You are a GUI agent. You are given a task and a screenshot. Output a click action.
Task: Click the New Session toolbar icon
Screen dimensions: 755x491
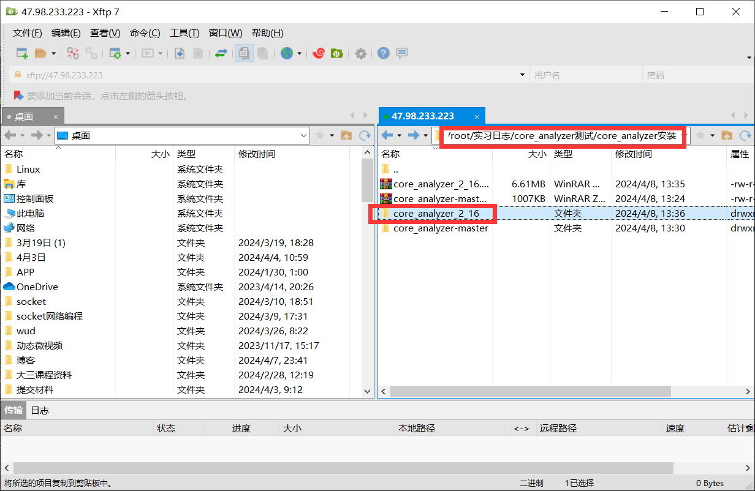pos(22,53)
